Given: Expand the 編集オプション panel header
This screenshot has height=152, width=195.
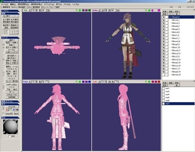Looking at the screenshot, I should coord(10,101).
